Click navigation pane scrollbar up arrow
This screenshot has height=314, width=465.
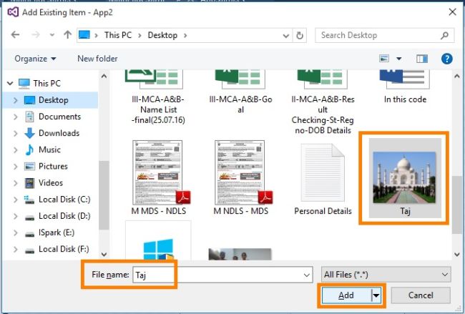[x=104, y=77]
